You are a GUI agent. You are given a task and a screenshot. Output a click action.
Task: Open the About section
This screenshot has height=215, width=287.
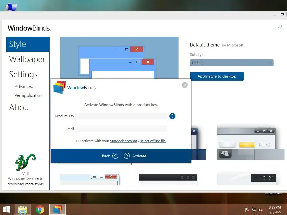pyautogui.click(x=20, y=107)
